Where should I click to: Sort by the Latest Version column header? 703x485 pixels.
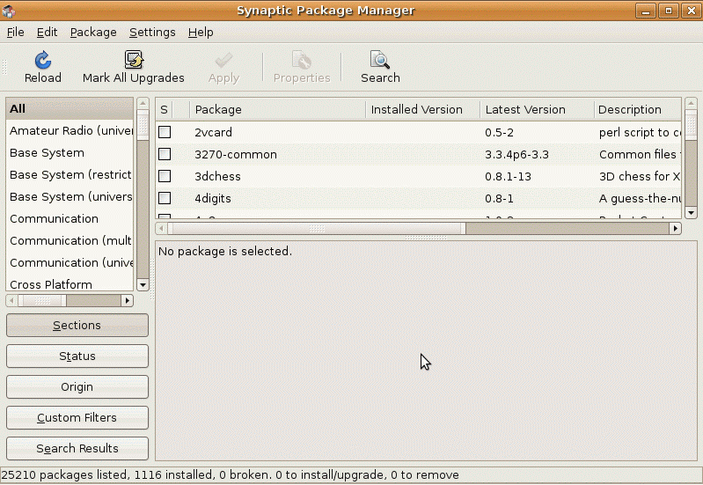coord(536,110)
